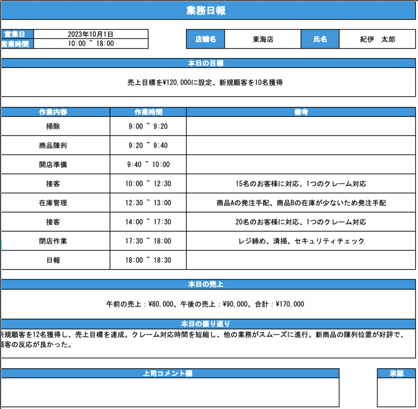418x409 pixels.
Task: Select the 開店準備 task cell
Action: tap(56, 165)
